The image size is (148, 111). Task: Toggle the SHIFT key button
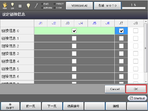click(10, 106)
